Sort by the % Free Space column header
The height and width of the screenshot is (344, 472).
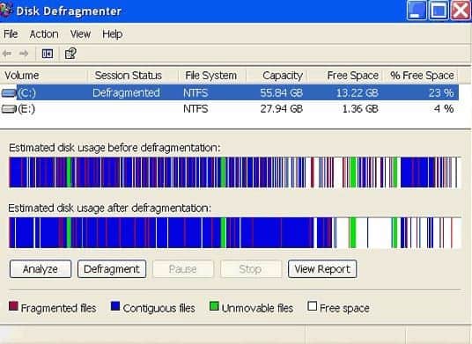(x=422, y=76)
